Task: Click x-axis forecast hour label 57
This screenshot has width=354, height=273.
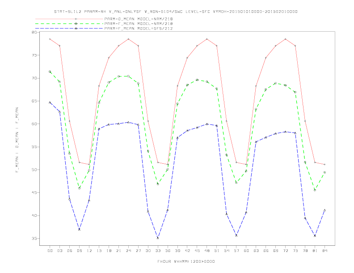Action: (x=236, y=251)
